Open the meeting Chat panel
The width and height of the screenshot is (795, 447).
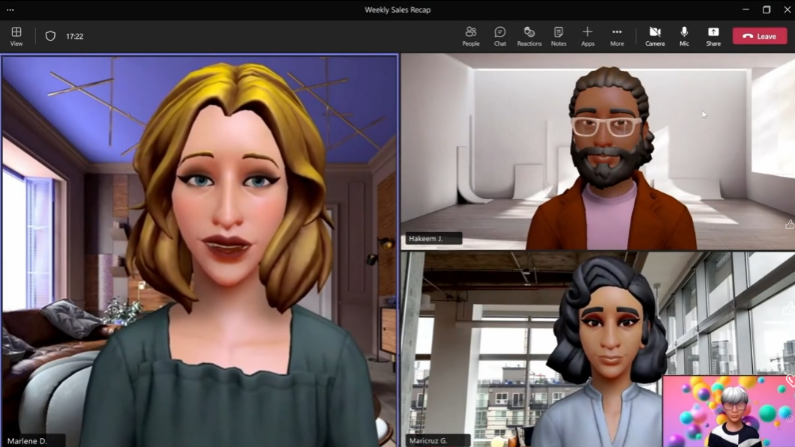(499, 36)
